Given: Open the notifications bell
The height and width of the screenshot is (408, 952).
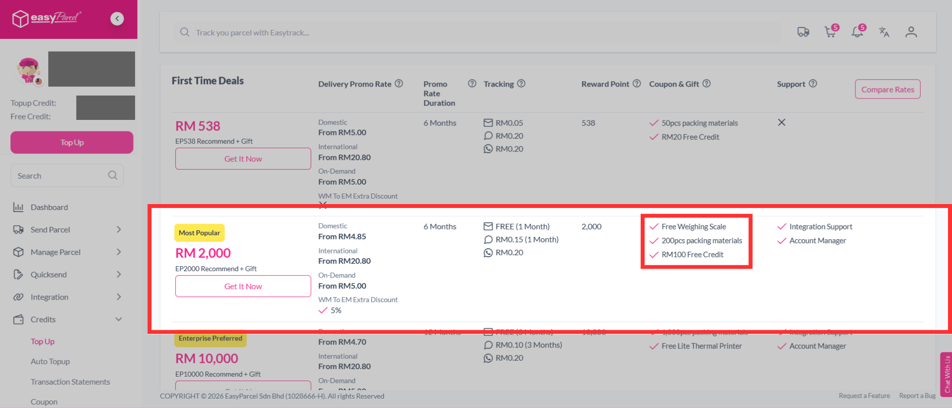Looking at the screenshot, I should coord(857,32).
